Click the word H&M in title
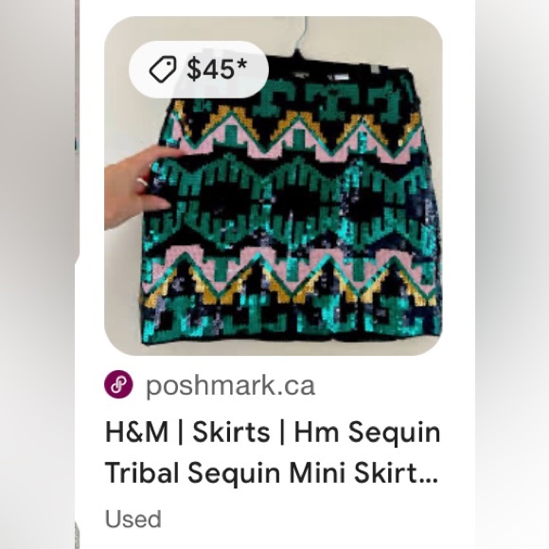This screenshot has width=549, height=549. point(136,432)
